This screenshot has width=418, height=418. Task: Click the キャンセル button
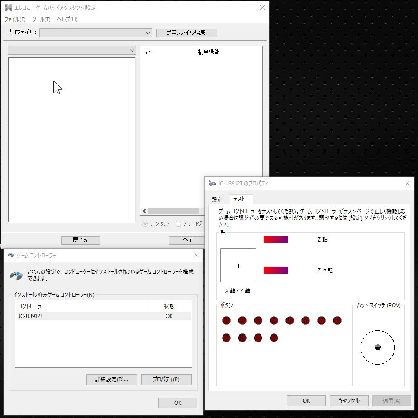349,400
